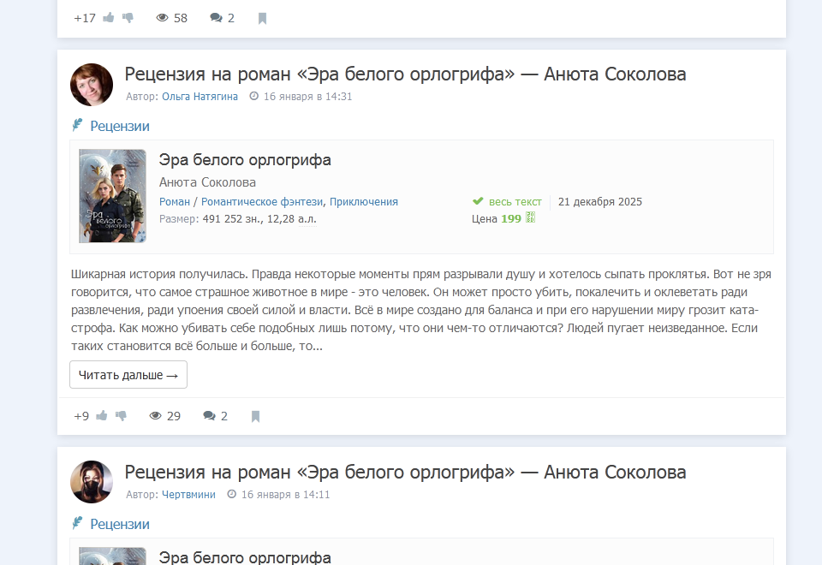Click the views eye icon showing 58
The width and height of the screenshot is (822, 565).
(162, 18)
